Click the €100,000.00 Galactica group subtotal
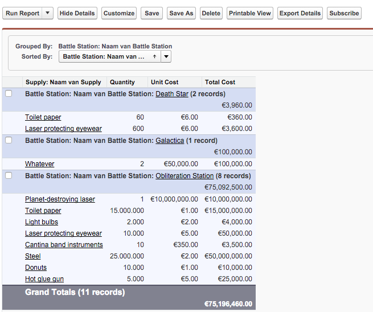The height and width of the screenshot is (312, 373). click(x=233, y=152)
